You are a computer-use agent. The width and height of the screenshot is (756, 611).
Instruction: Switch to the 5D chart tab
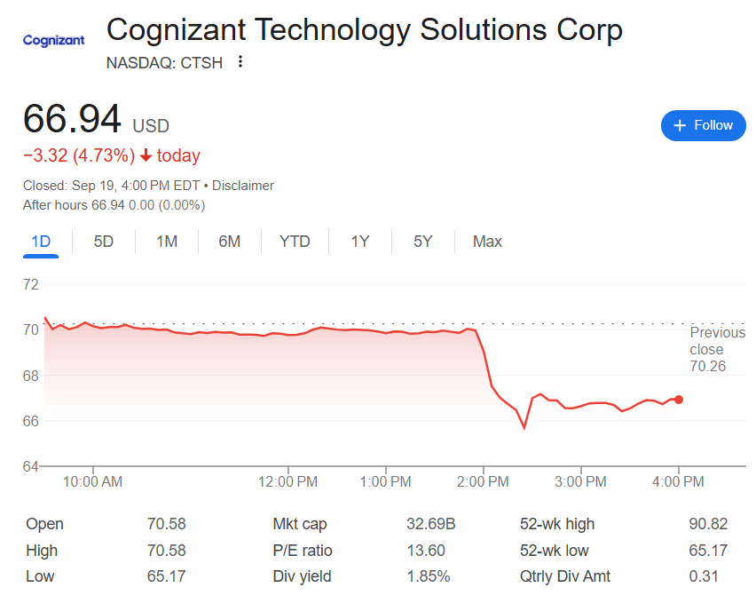(104, 242)
